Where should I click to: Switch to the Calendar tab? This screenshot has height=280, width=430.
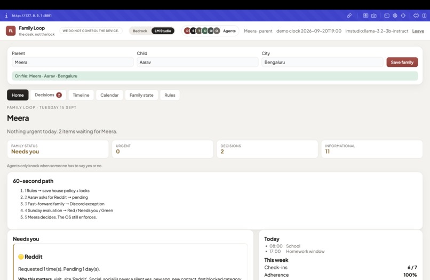click(x=109, y=95)
